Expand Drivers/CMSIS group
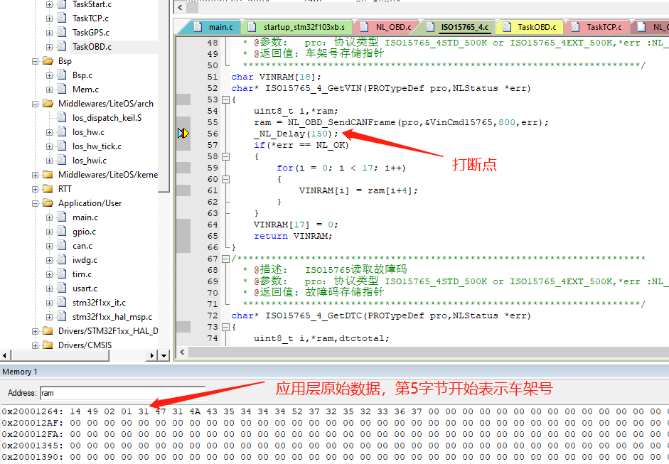 [36, 345]
